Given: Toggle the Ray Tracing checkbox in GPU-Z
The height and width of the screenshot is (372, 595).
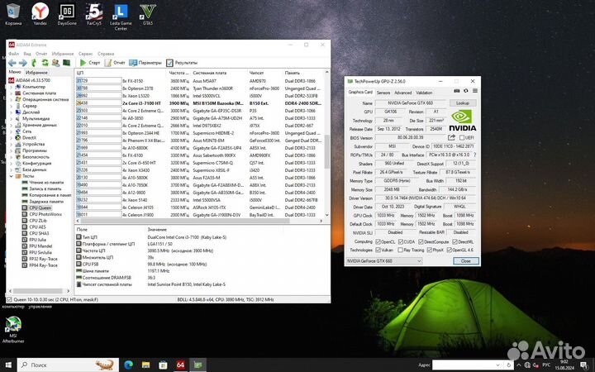Looking at the screenshot, I should [x=400, y=250].
